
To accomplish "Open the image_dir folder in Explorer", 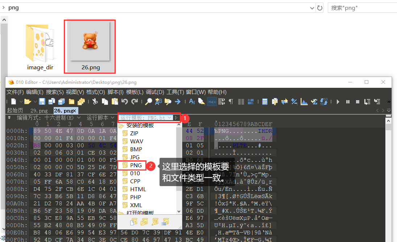I will tap(40, 48).
